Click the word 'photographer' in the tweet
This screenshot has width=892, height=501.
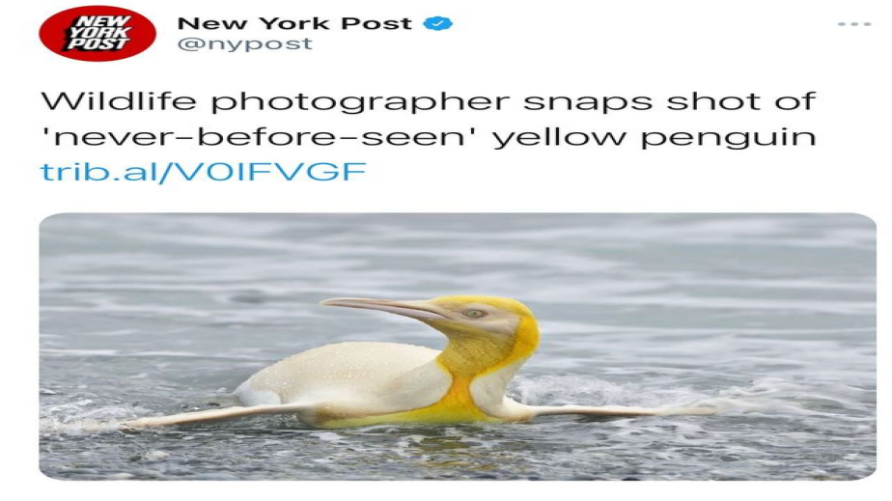[x=360, y=103]
